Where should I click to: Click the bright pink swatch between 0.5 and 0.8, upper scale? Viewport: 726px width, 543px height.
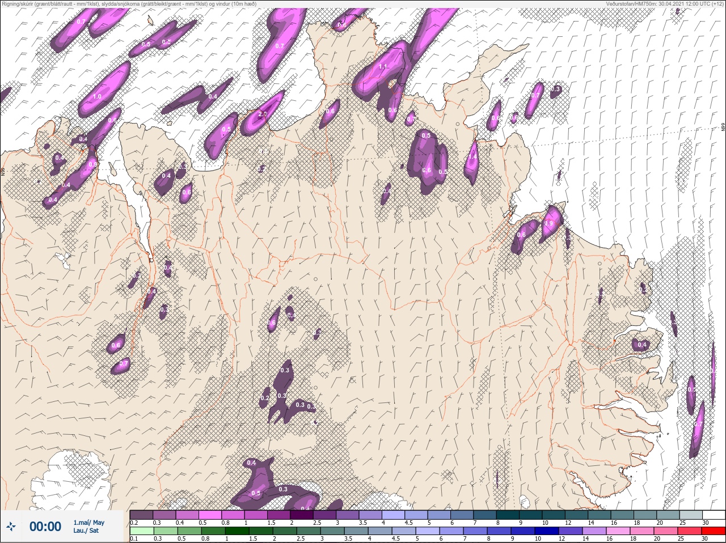tap(210, 515)
